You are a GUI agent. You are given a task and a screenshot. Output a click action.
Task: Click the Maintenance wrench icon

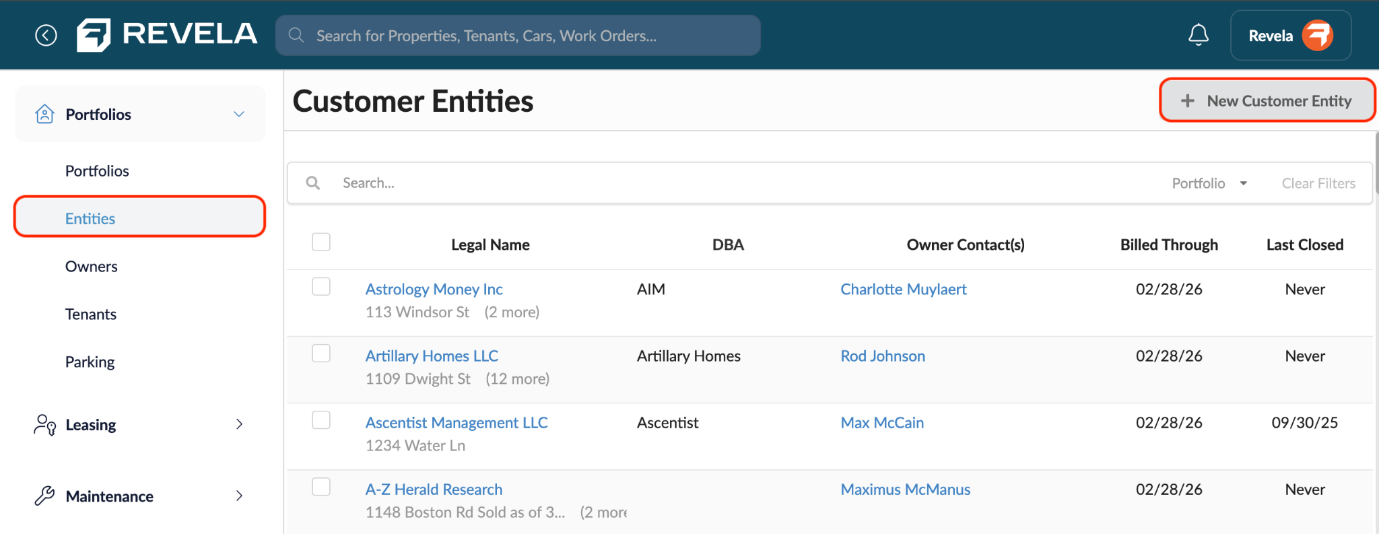(44, 496)
